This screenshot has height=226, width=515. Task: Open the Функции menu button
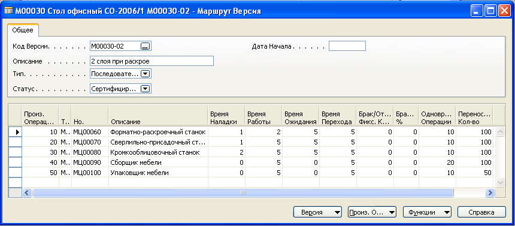(427, 212)
